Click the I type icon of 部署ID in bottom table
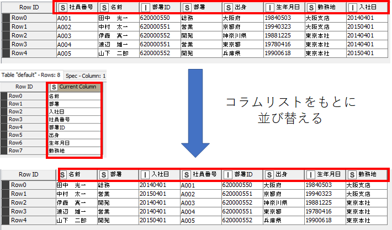Image resolution: width=392 pixels, height=230 pixels. tap(228, 174)
